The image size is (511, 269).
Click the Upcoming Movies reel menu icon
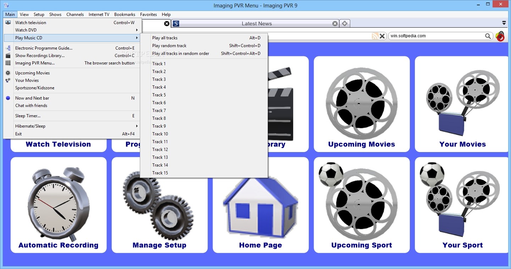[8, 73]
